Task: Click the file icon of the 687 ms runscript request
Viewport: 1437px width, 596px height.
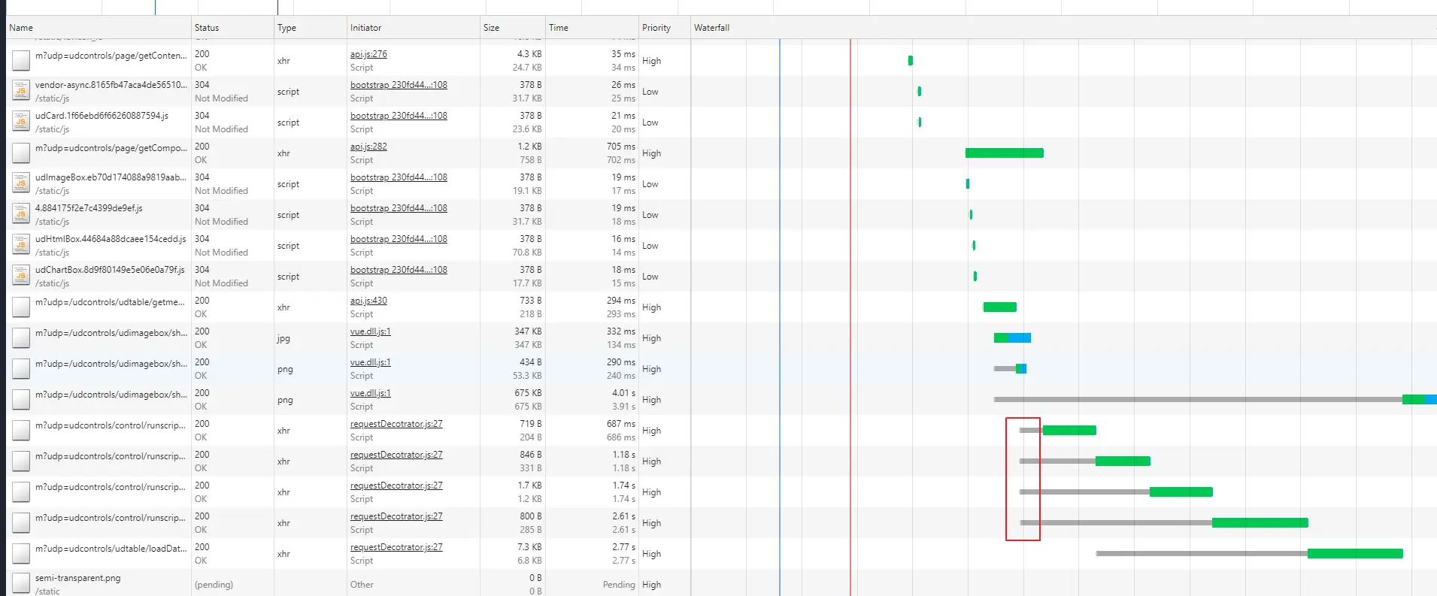Action: click(21, 430)
